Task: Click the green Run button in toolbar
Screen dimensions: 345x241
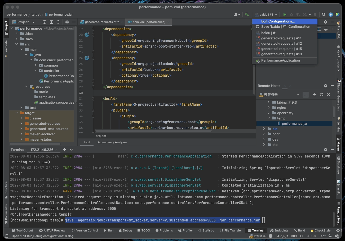Action: click(285, 15)
